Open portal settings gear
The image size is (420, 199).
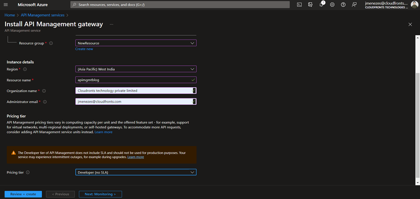(x=332, y=5)
